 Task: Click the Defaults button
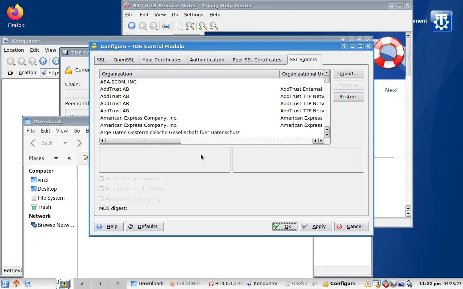tap(145, 227)
